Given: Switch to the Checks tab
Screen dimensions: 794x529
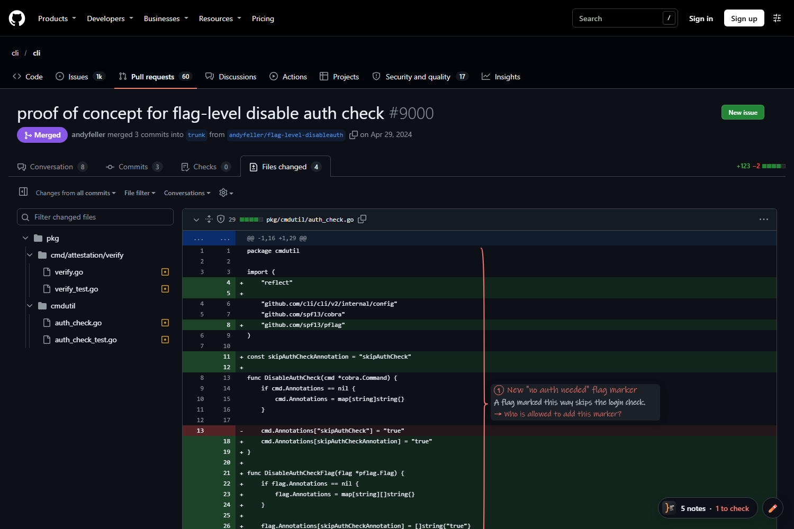Looking at the screenshot, I should pyautogui.click(x=205, y=167).
